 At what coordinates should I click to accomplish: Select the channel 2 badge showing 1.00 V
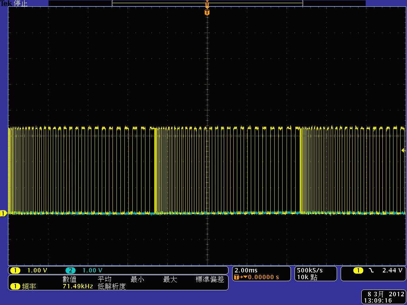click(70, 270)
